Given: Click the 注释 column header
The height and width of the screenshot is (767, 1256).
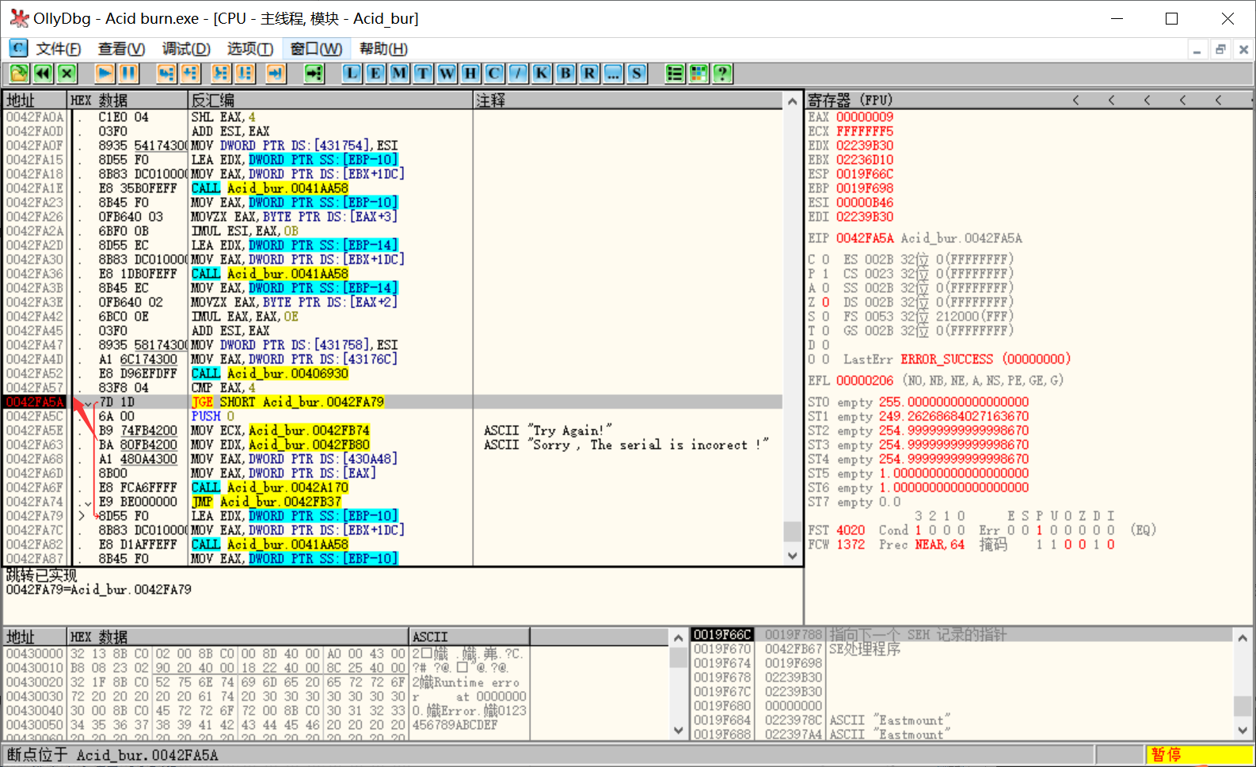Looking at the screenshot, I should point(629,101).
